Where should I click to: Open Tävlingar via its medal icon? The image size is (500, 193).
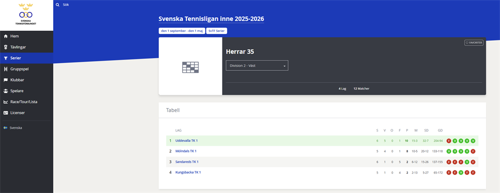(5, 47)
